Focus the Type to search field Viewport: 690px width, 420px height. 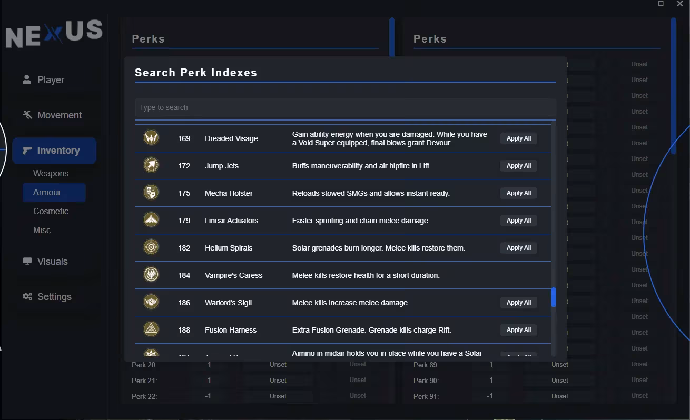346,107
